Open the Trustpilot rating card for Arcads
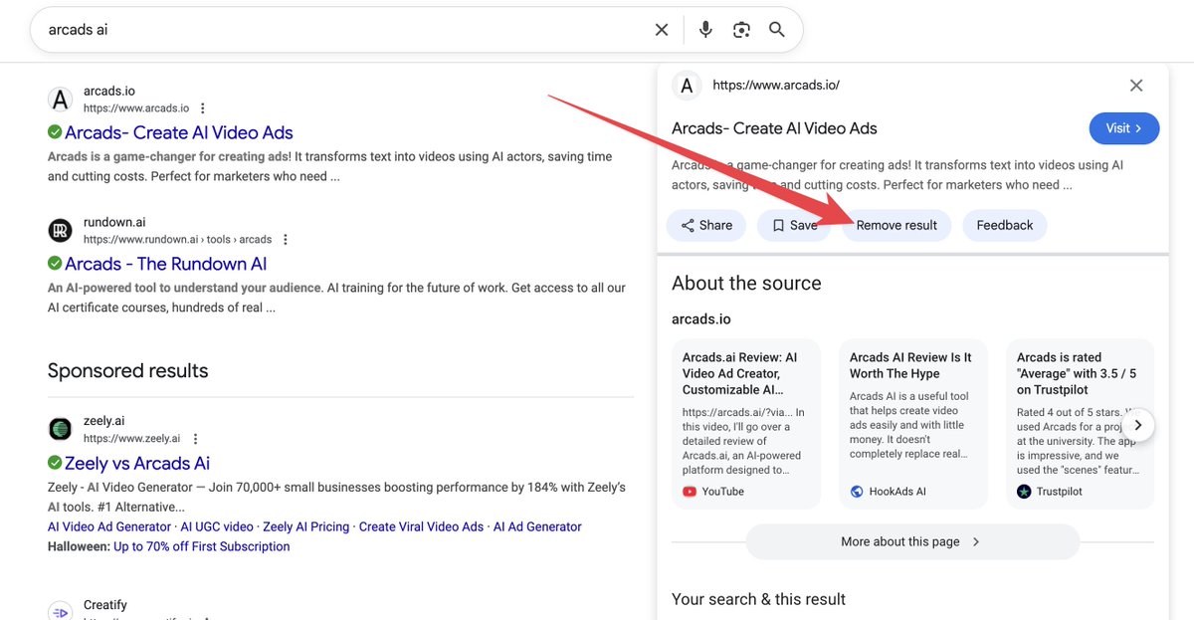This screenshot has width=1194, height=620. point(1081,424)
